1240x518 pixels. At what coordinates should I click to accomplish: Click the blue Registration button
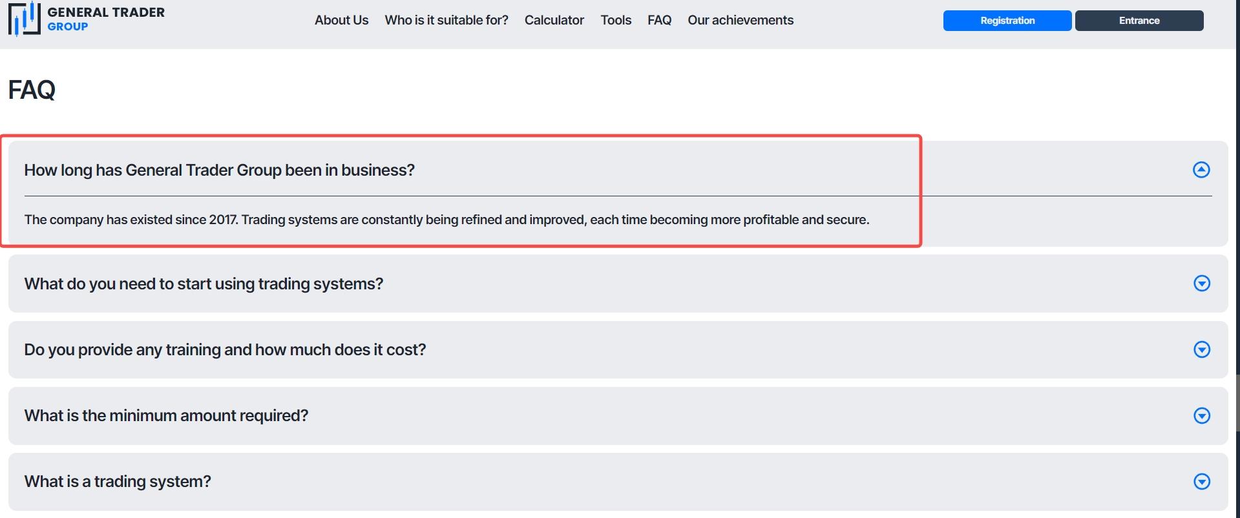[1007, 21]
